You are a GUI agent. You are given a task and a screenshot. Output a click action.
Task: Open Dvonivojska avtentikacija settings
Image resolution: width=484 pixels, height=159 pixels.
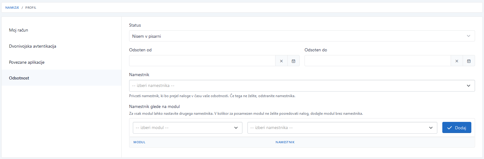pyautogui.click(x=32, y=46)
